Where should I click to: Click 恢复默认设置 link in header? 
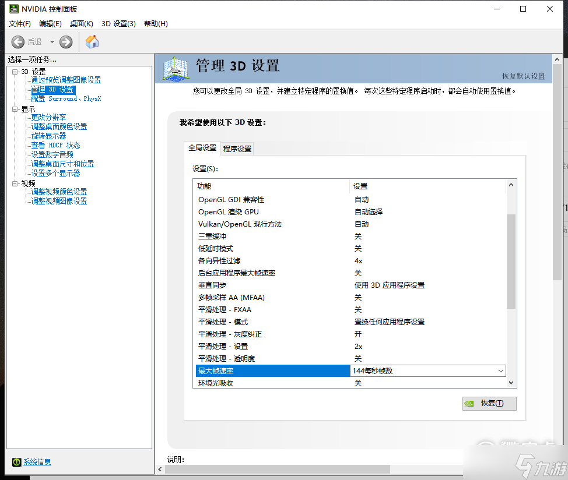tap(523, 76)
